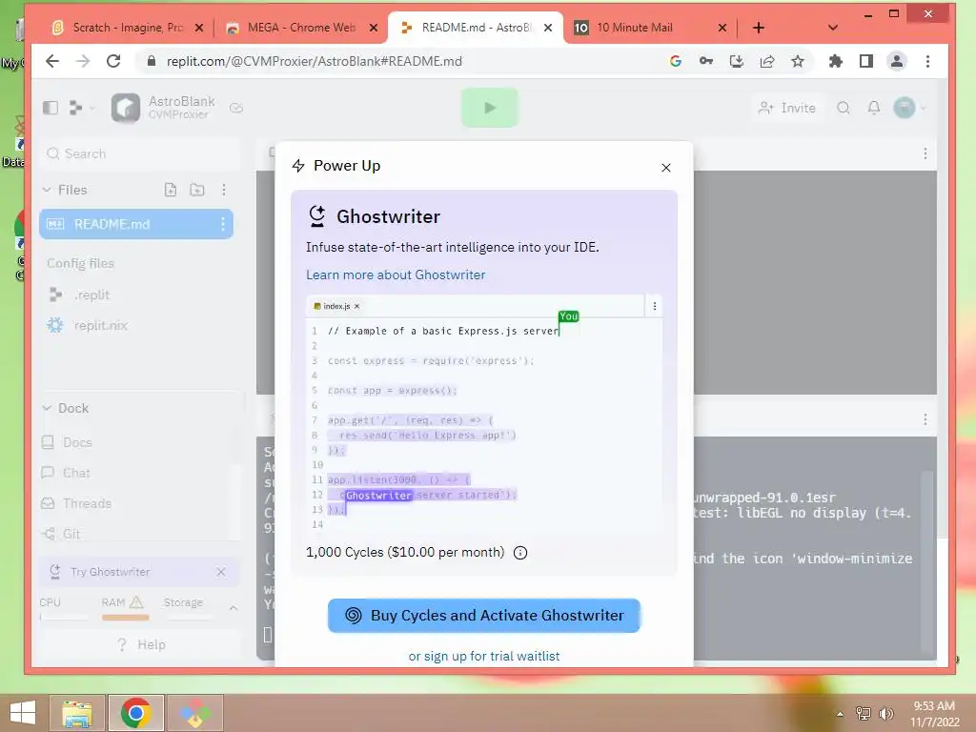Close the Scratch browser tab
976x732 pixels.
[199, 28]
